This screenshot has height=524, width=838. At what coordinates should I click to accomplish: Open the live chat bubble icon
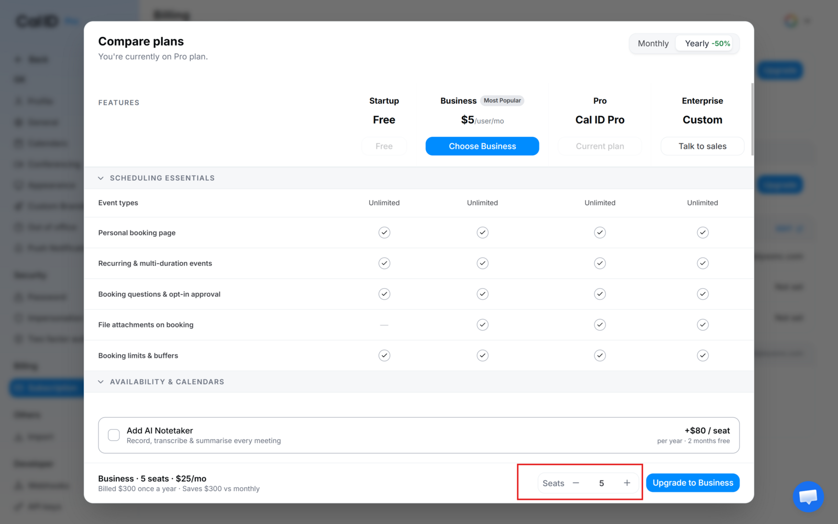(808, 496)
